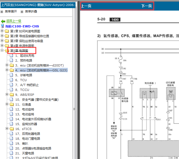The height and width of the screenshot is (159, 179).
Task: Click the page icon beside 19、喇叭
Action: pos(11,144)
